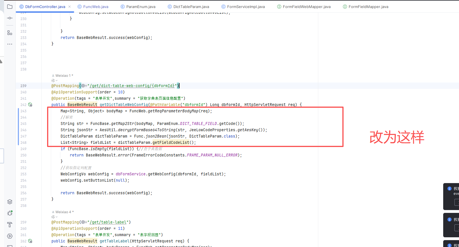Switch to the FuncWeb.java tab
Image resolution: width=459 pixels, height=247 pixels.
[x=95, y=7]
